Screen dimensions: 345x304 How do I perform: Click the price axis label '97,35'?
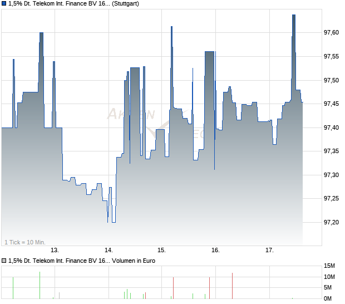tap(331, 151)
